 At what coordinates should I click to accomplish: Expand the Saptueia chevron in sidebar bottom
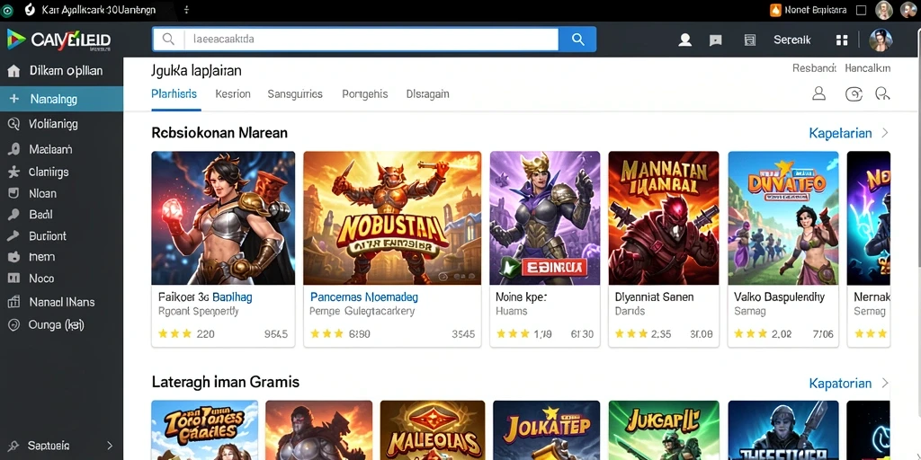click(109, 446)
